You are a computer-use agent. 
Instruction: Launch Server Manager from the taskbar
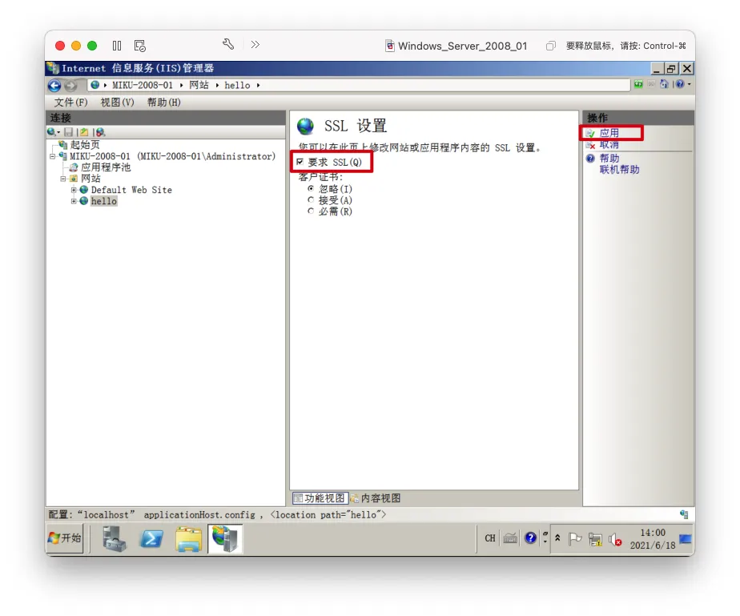coord(115,538)
